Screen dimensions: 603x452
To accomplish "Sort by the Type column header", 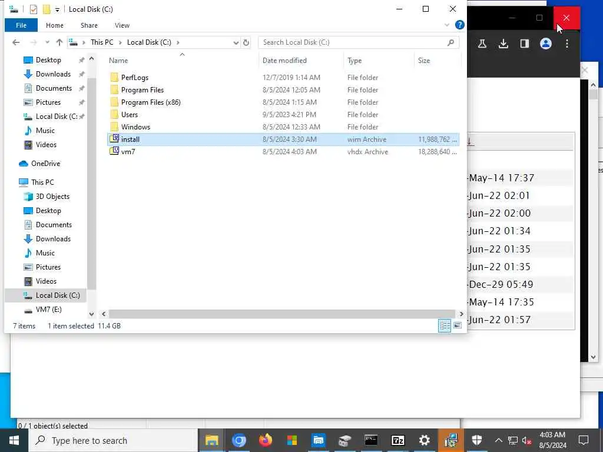I will (354, 61).
